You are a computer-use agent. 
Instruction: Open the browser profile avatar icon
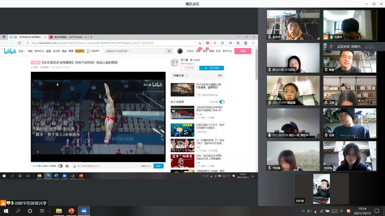click(x=246, y=43)
